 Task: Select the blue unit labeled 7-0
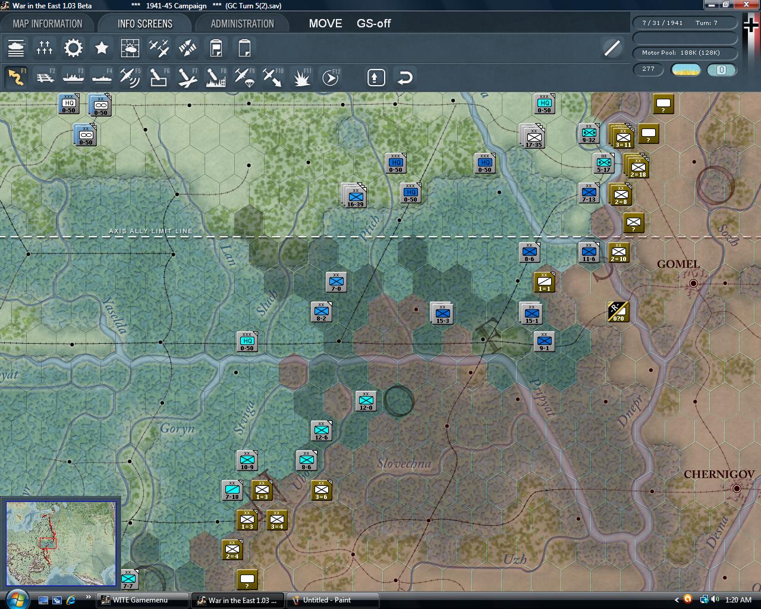(336, 282)
